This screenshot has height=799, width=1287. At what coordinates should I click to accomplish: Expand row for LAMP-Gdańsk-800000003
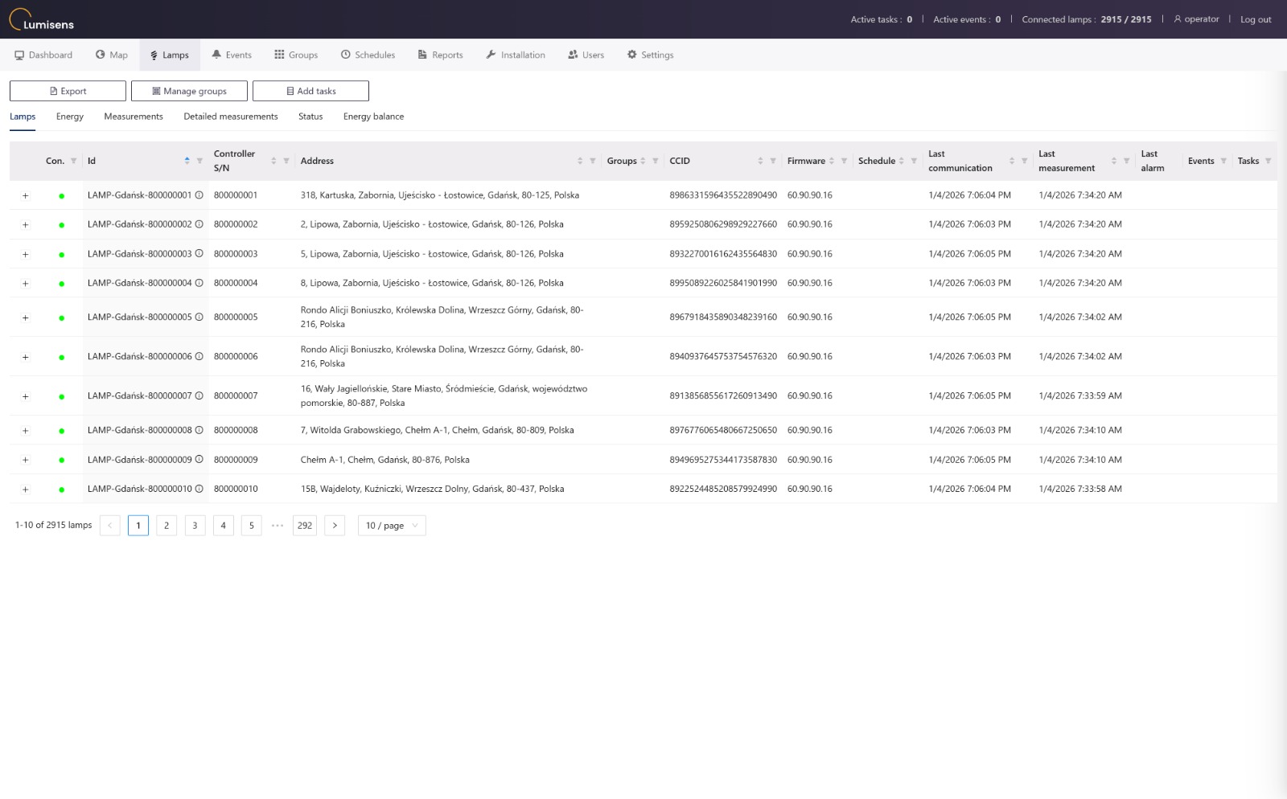pos(25,255)
